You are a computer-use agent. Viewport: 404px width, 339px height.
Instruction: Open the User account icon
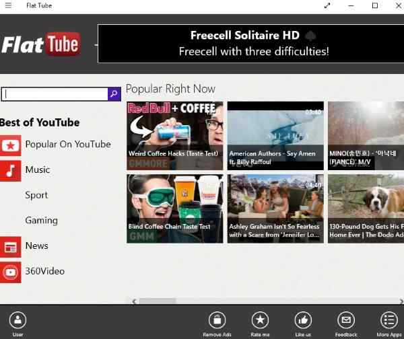pos(18,320)
